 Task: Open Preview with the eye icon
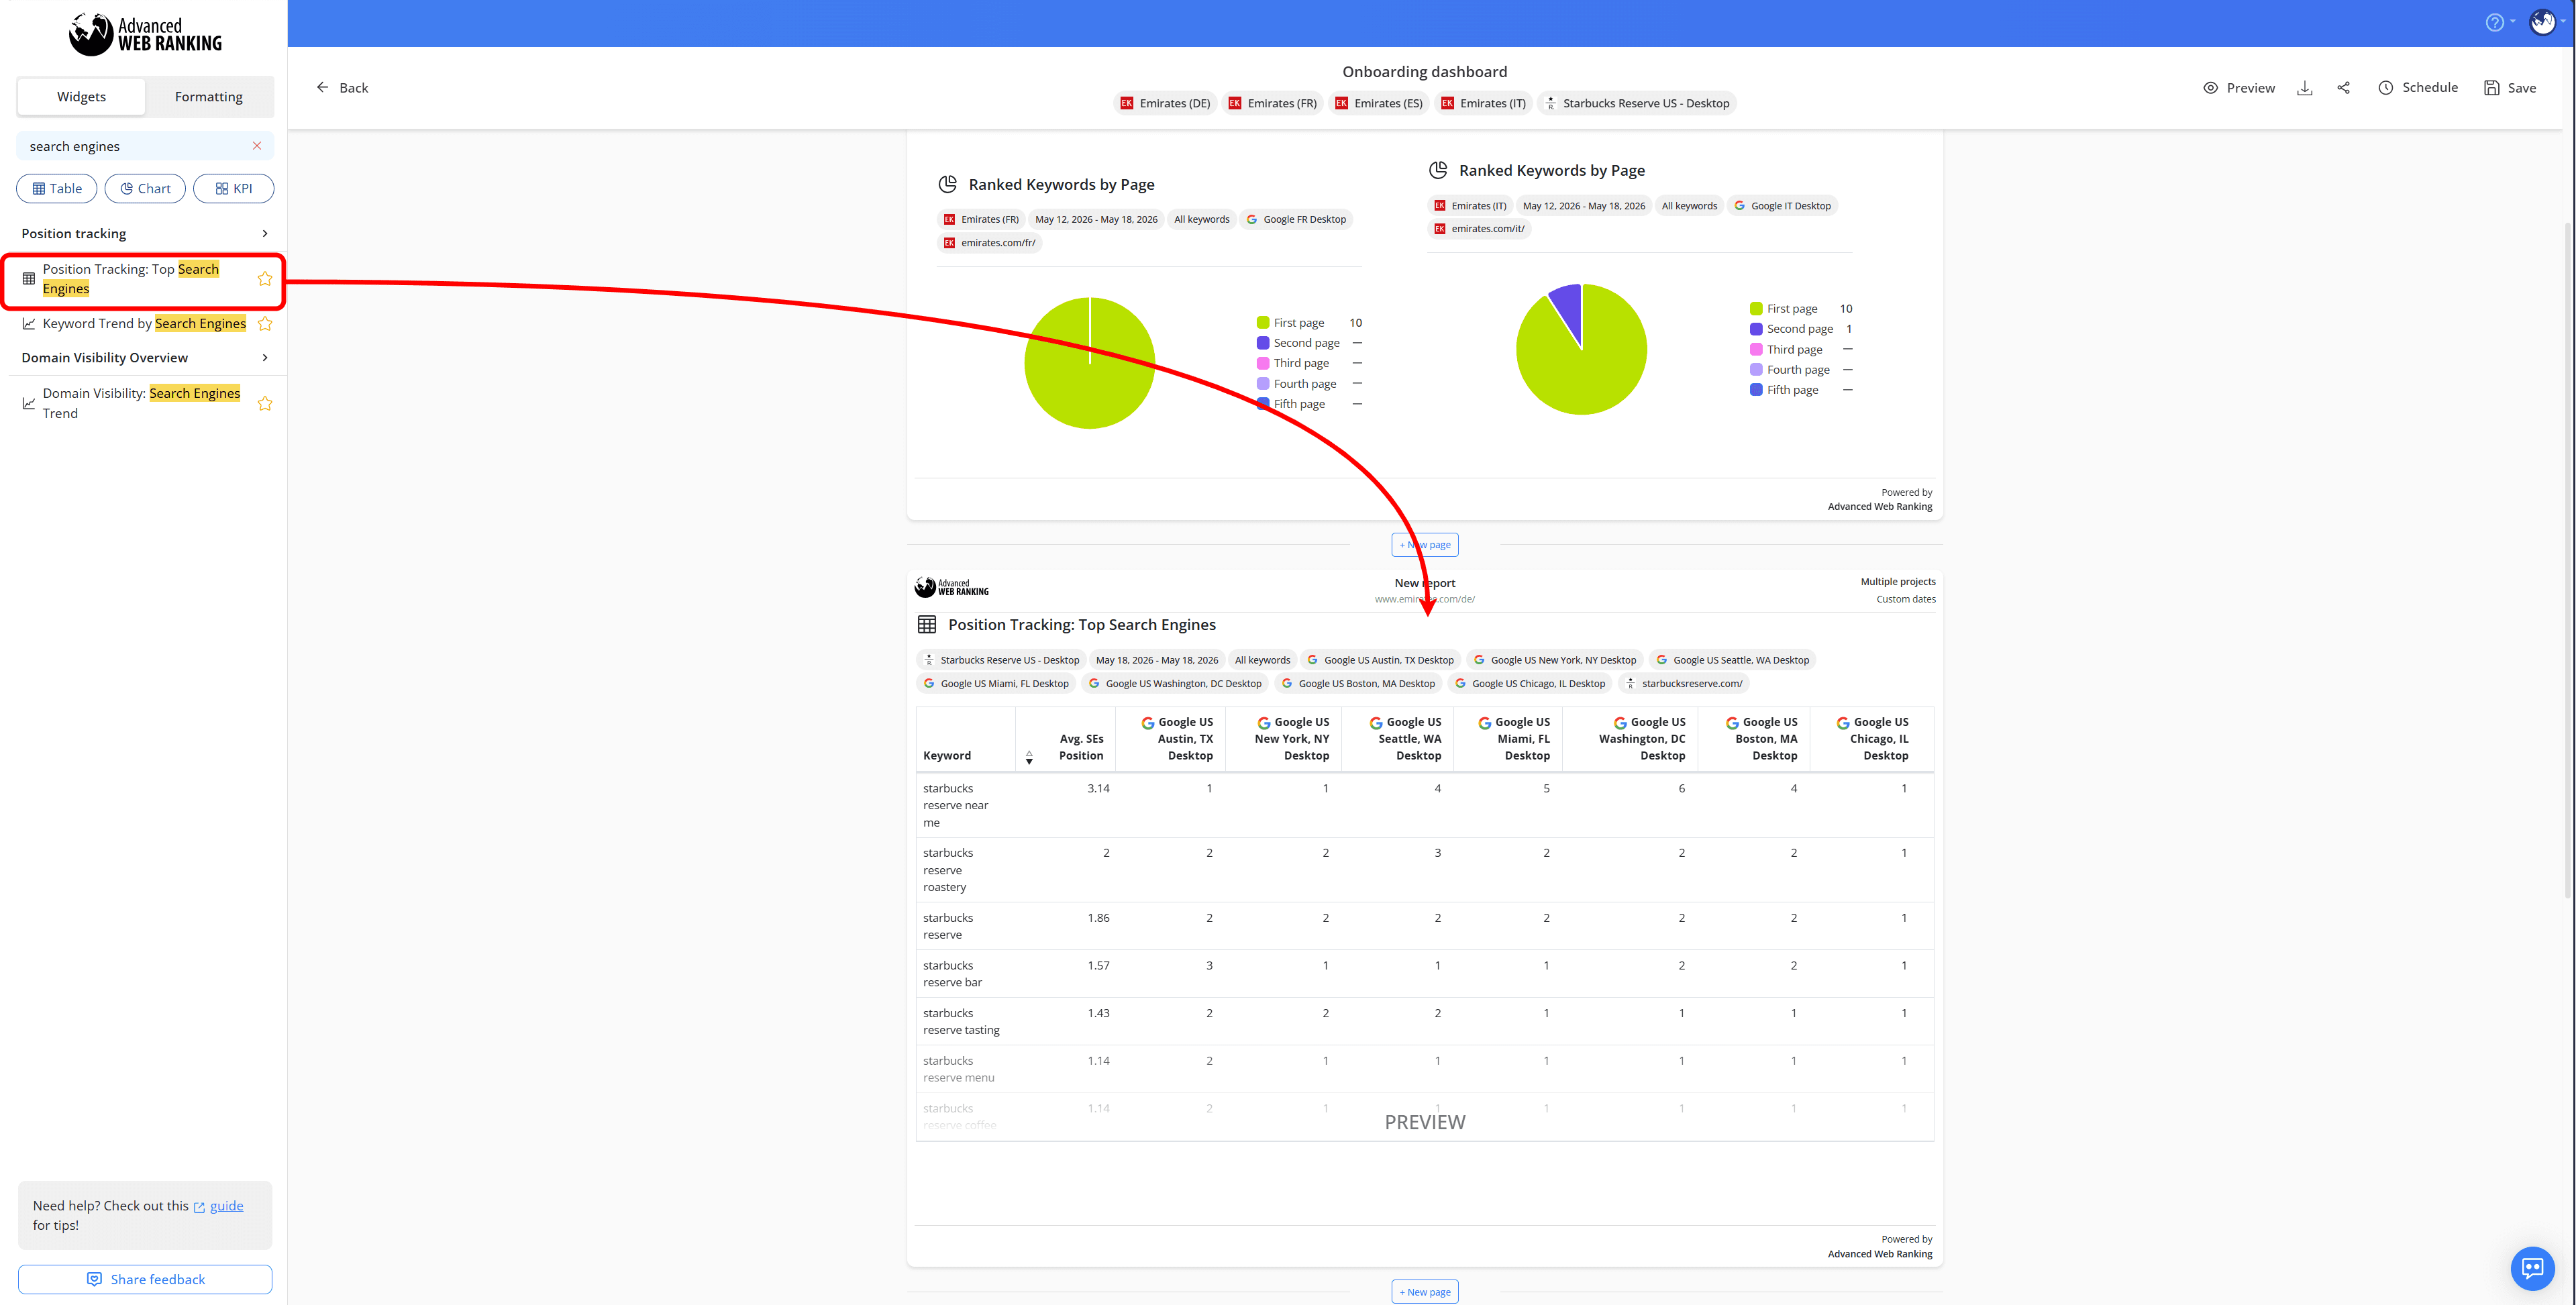pos(2239,88)
